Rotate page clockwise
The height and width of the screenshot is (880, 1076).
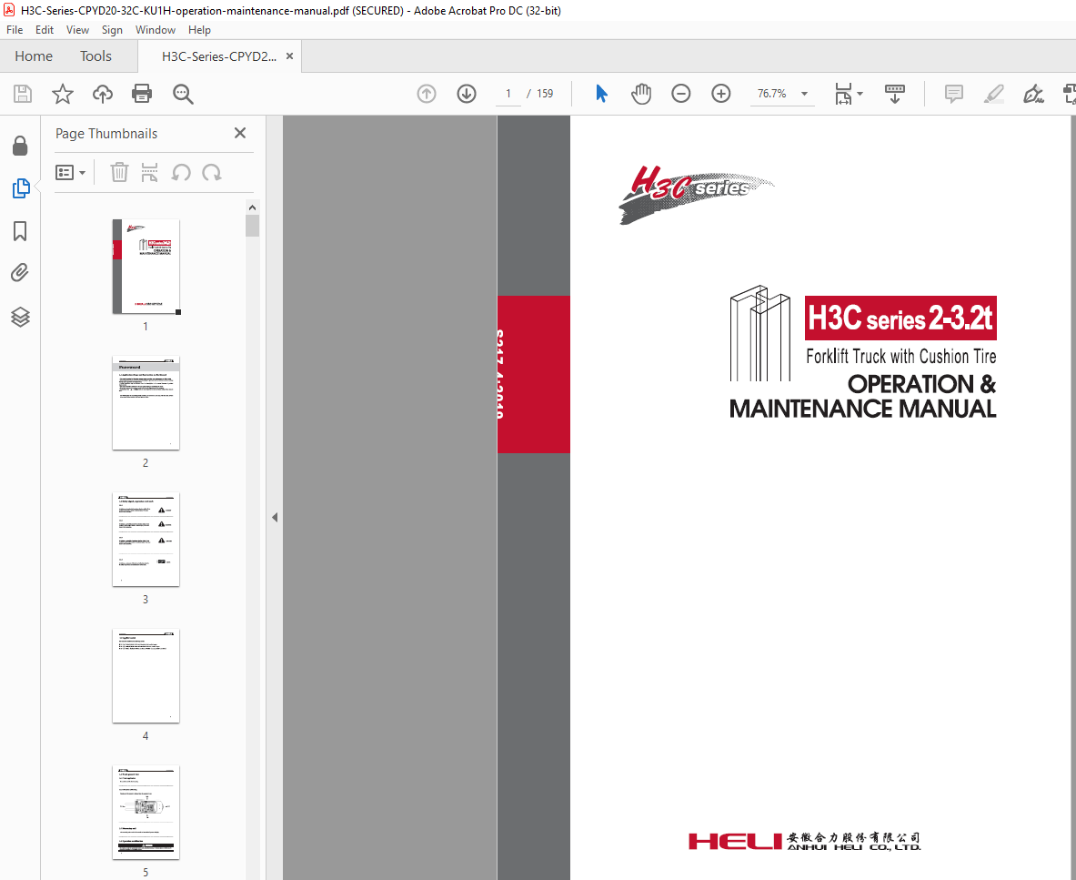click(x=211, y=172)
